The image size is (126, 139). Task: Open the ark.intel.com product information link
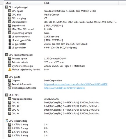click(76, 84)
